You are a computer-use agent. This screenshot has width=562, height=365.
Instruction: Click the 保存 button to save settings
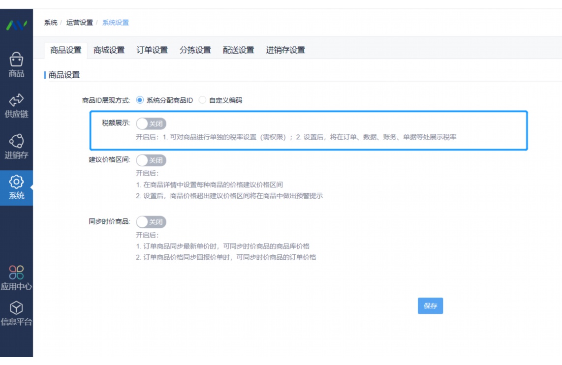pyautogui.click(x=430, y=305)
